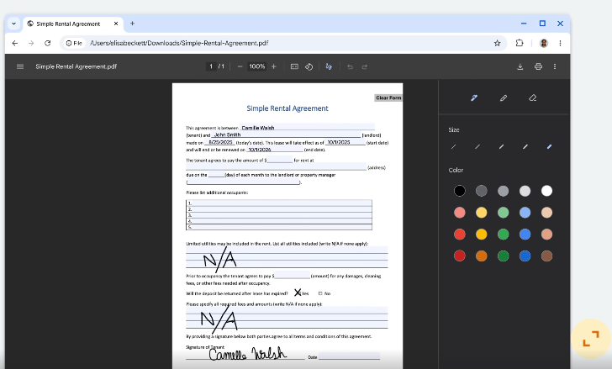The image size is (612, 369).
Task: Pick the brown color swatch
Action: coord(546,256)
